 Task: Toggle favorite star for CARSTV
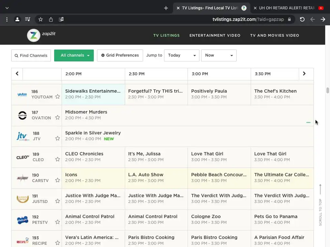57,180
